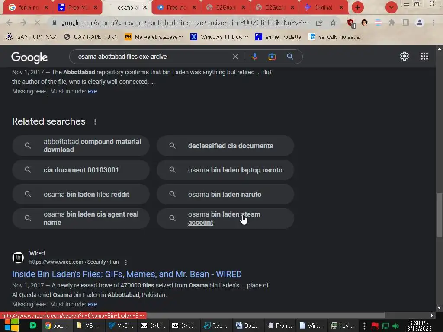Select 'osama bin laden files reddit' suggestion
This screenshot has height=332, width=443.
(81, 194)
